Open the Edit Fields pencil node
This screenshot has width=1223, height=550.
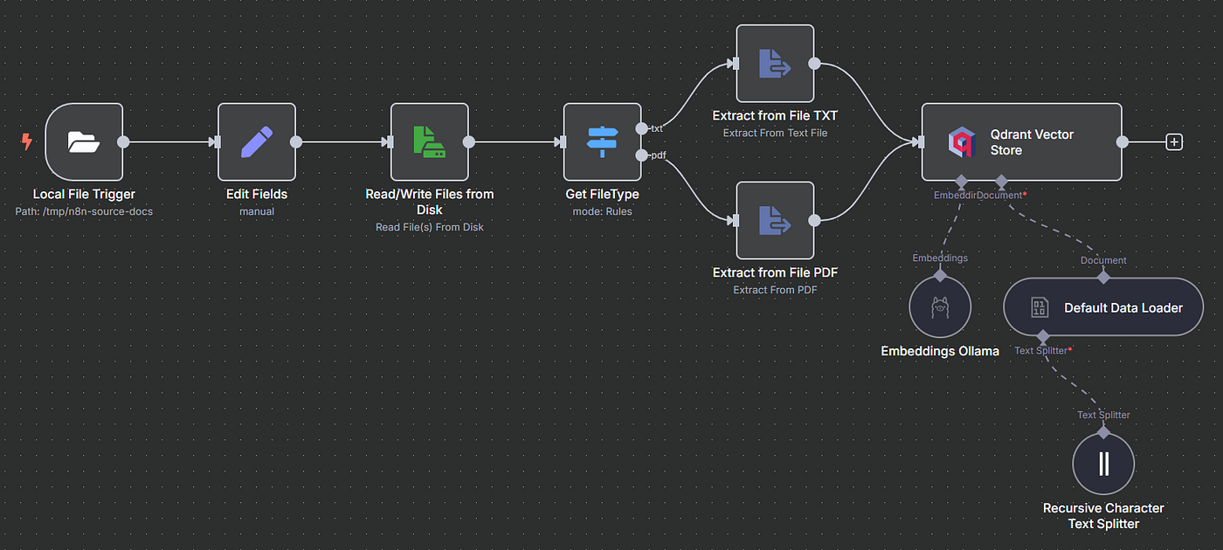point(256,141)
